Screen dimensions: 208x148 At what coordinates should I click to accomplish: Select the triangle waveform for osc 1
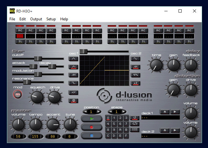pyautogui.click(x=73, y=59)
